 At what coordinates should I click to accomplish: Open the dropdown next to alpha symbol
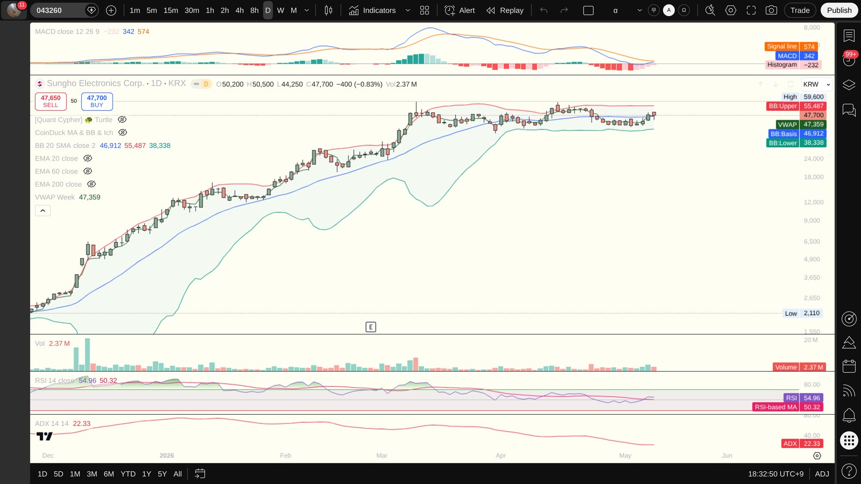click(x=639, y=10)
